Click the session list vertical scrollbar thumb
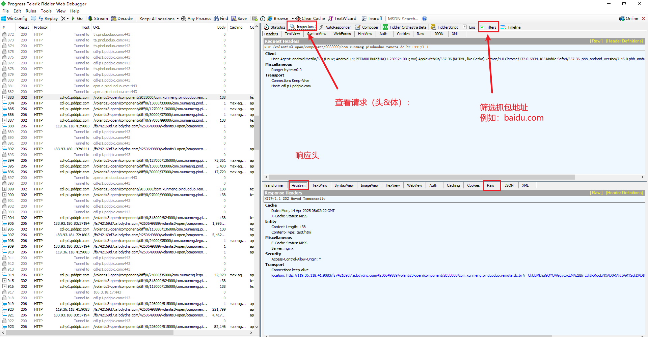This screenshot has width=648, height=337. [x=257, y=133]
